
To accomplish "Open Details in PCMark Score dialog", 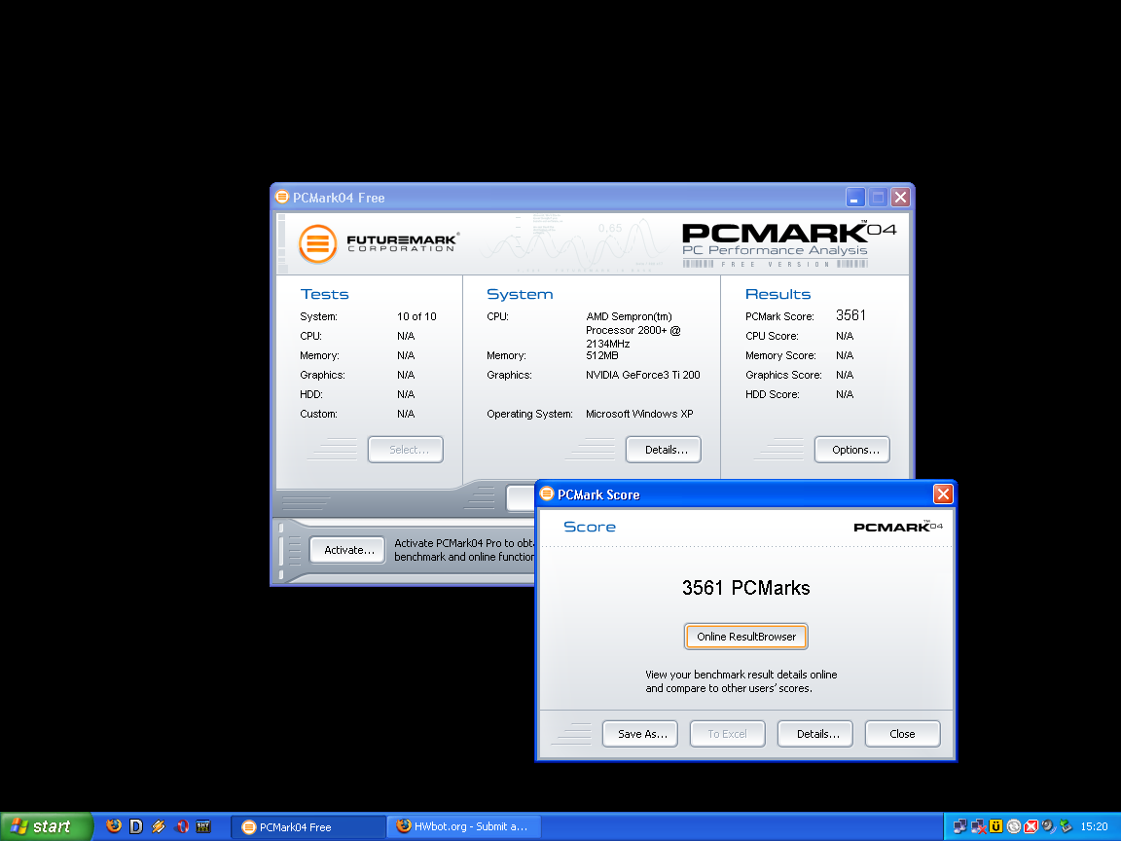I will coord(815,734).
